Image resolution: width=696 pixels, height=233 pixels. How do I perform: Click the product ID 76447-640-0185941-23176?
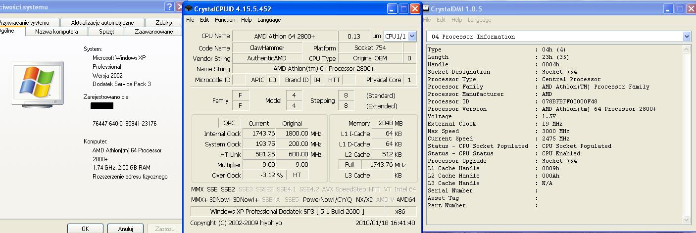[x=124, y=124]
